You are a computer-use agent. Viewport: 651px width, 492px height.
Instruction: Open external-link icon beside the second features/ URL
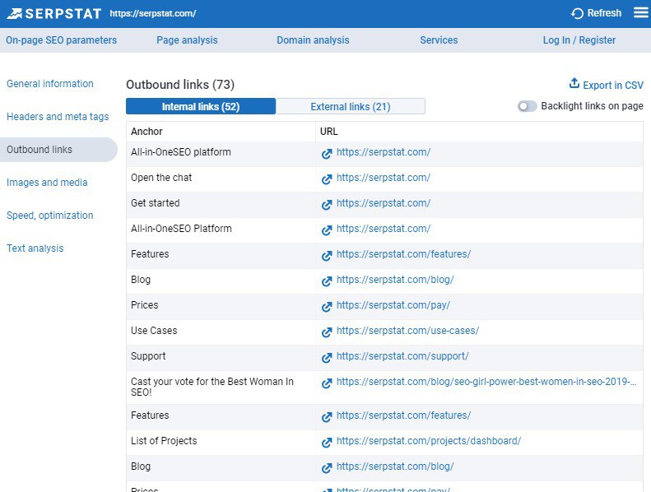(327, 417)
